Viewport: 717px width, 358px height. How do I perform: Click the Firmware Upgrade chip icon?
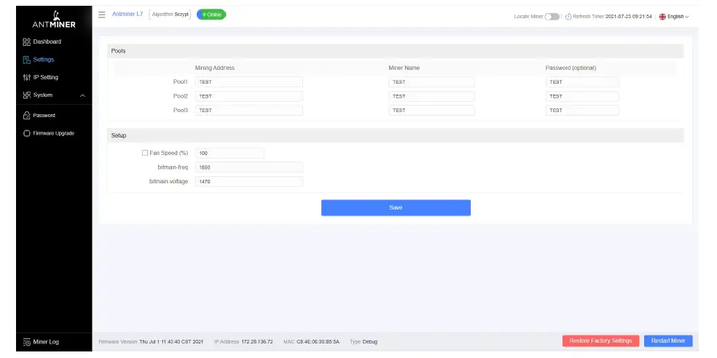tap(26, 133)
